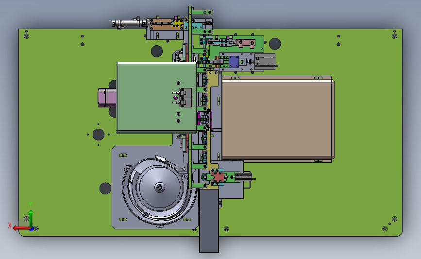Select the red bracket near the lower gripper
This screenshot has height=259, width=421.
pyautogui.click(x=218, y=177)
